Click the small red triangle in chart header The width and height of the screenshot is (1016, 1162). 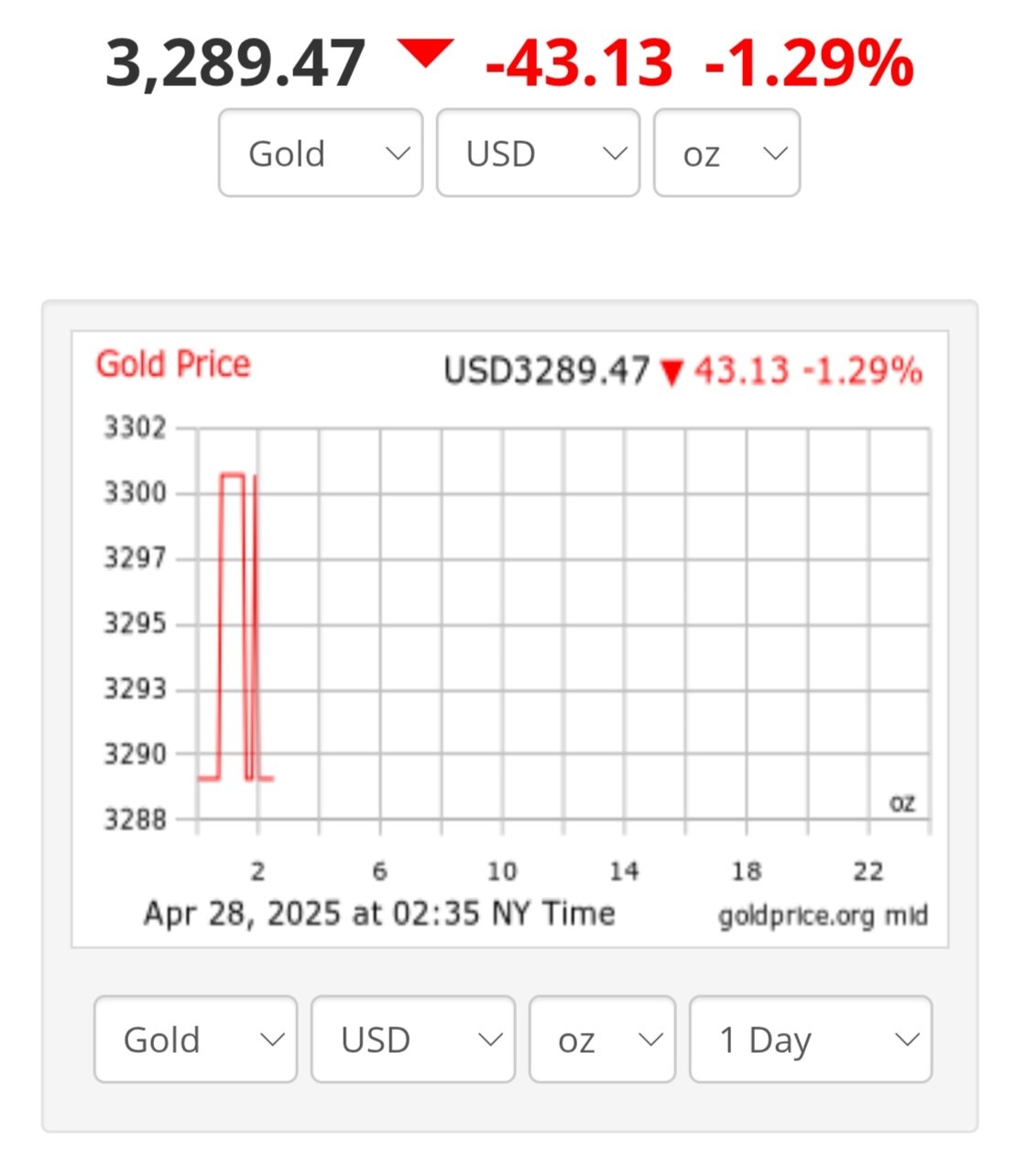672,373
